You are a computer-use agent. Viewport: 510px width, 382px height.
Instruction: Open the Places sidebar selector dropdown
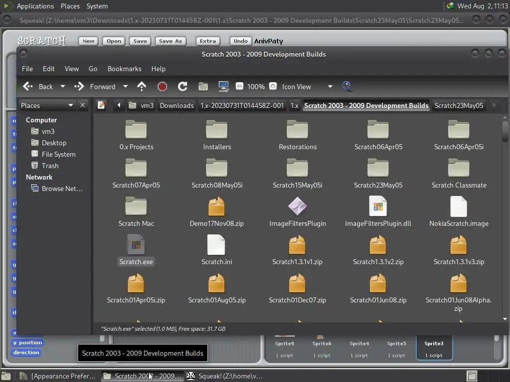pyautogui.click(x=70, y=105)
